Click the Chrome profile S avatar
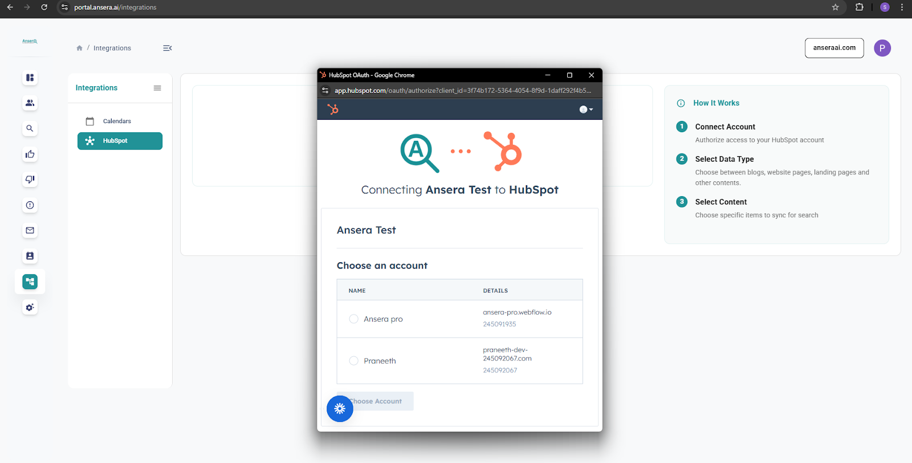Screen dimensions: 912x463 (885, 7)
